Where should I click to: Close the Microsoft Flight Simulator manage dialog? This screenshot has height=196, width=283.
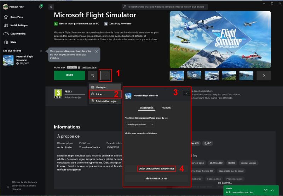pyautogui.click(x=187, y=93)
